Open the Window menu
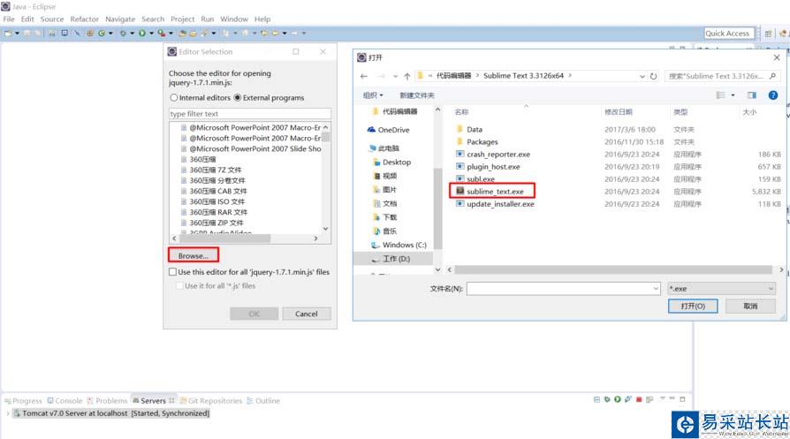Viewport: 790px width, 439px height. (x=234, y=19)
